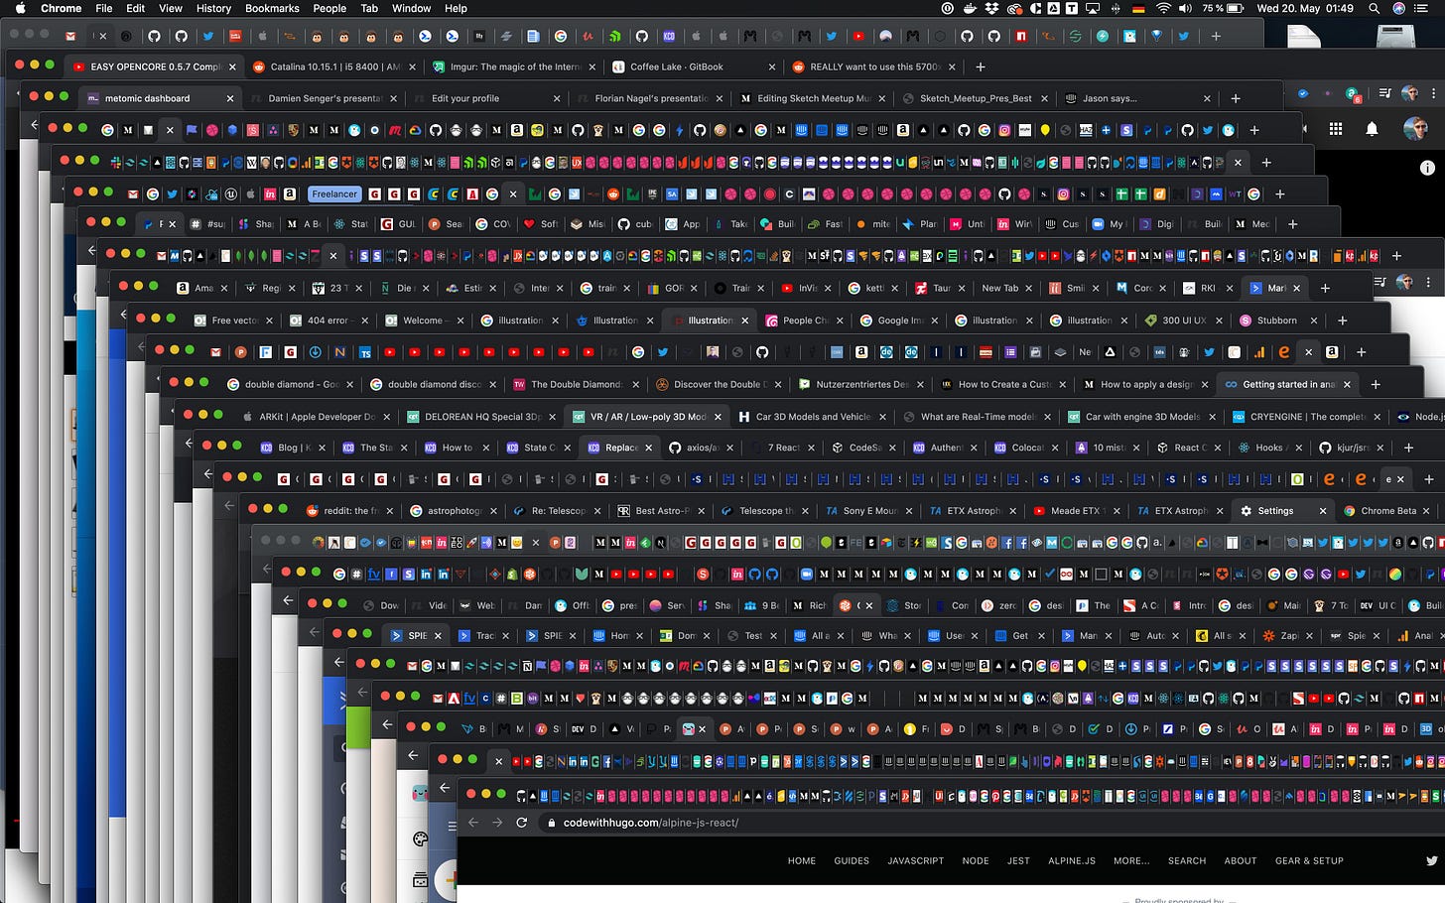Select the Jason says... tab
Image resolution: width=1445 pixels, height=903 pixels.
(1137, 98)
